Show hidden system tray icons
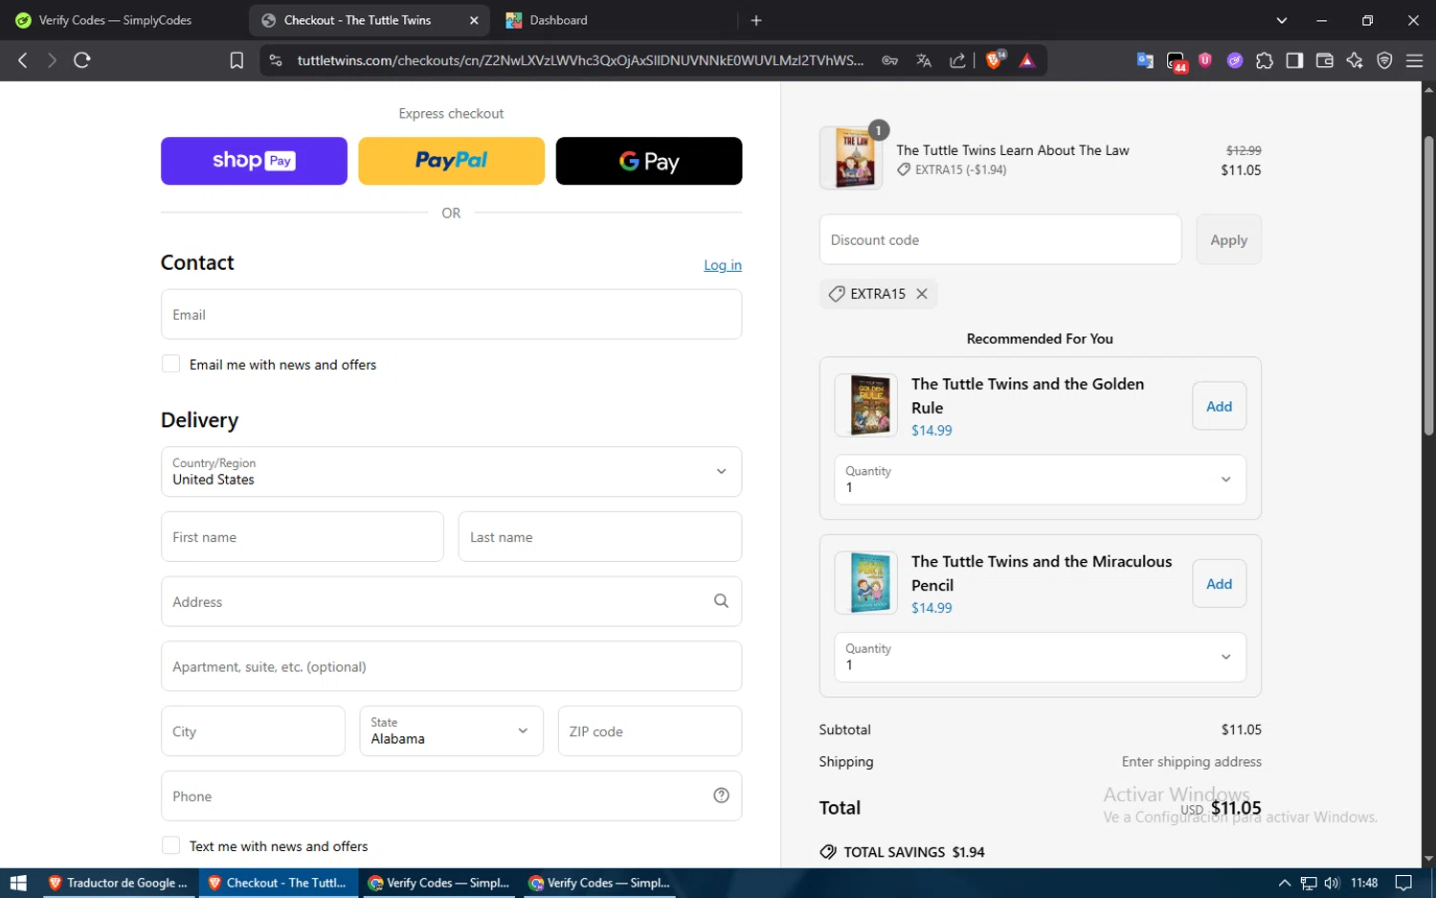The image size is (1436, 898). 1285,883
